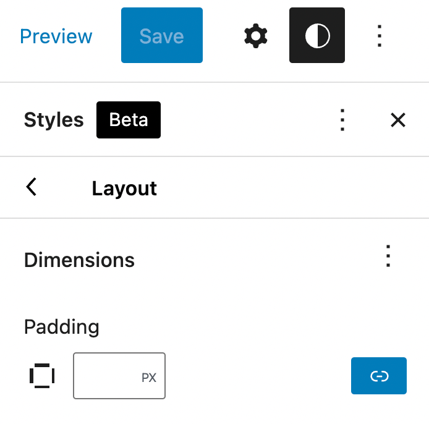
Task: Click the Styles panel title
Action: click(x=54, y=120)
